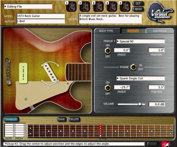
Task: Click the cream Special 90 bridge pickup
Action: pyautogui.click(x=23, y=73)
